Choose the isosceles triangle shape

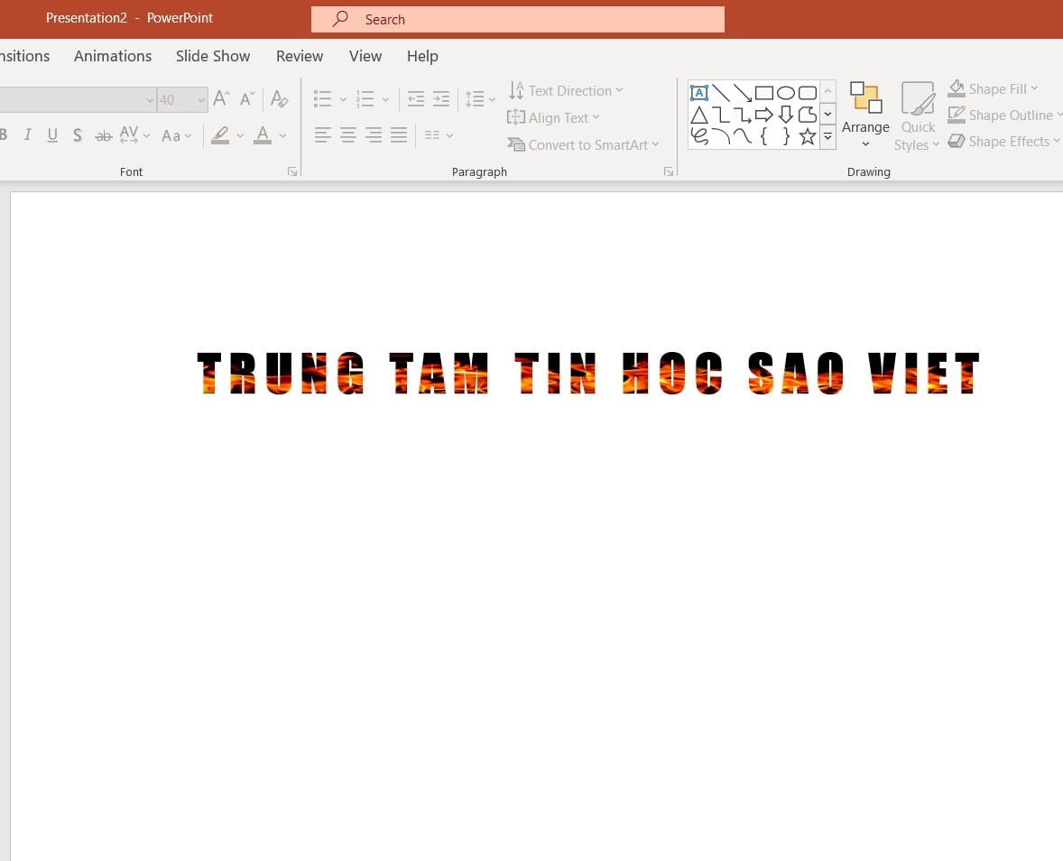tap(699, 115)
